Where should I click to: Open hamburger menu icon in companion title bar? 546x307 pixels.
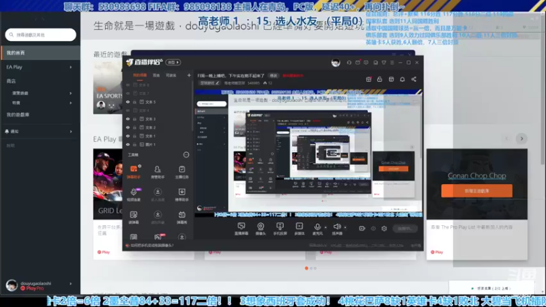tap(392, 63)
